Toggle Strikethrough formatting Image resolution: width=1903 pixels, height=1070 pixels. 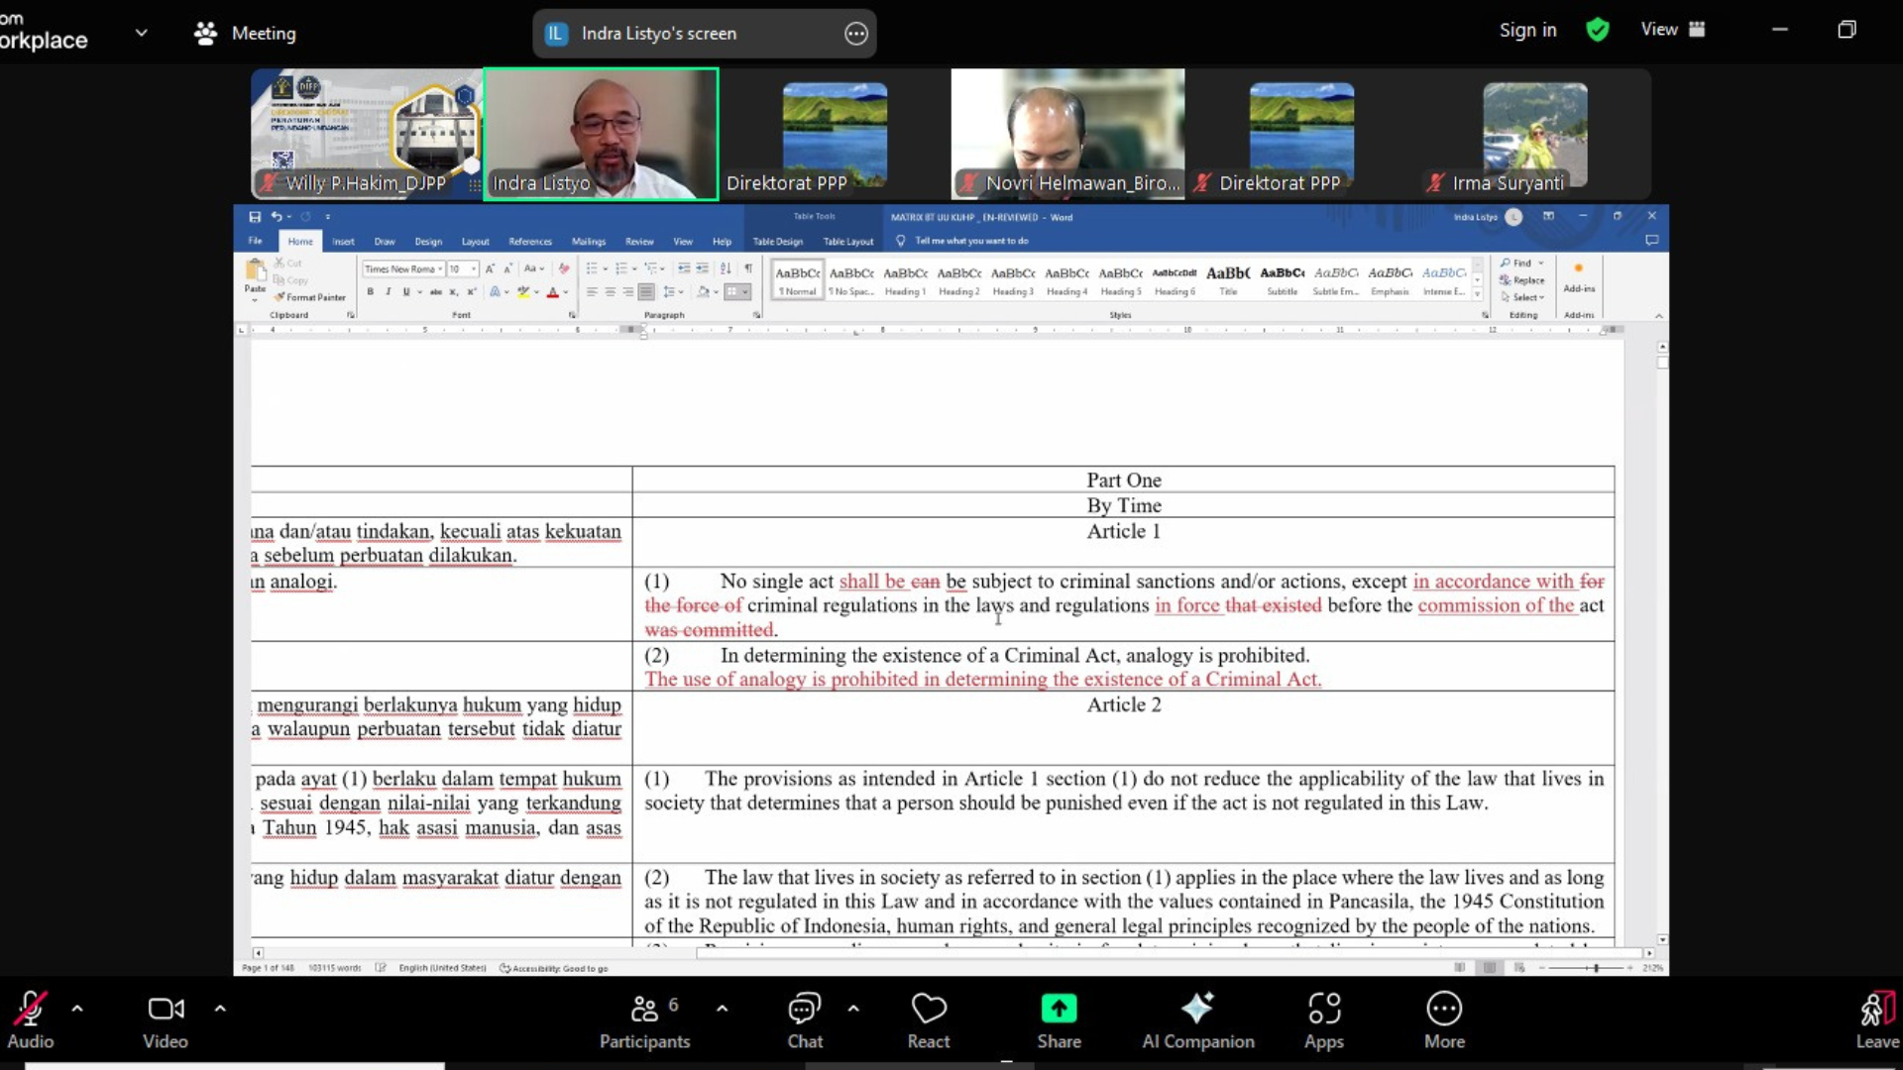(x=436, y=291)
